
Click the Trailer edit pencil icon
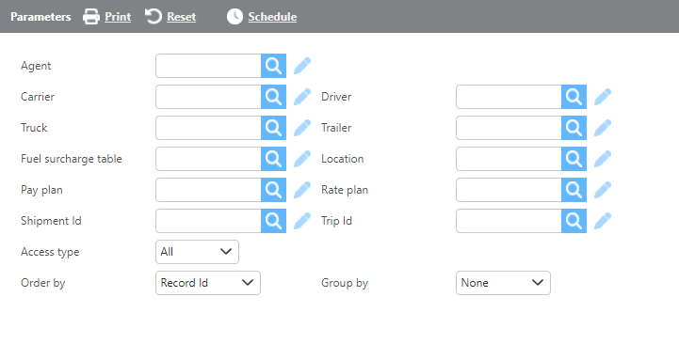(603, 128)
